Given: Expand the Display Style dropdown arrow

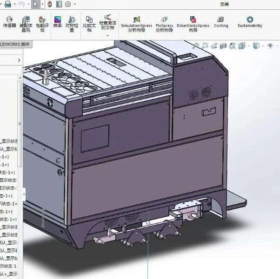Looking at the screenshot, I should click(263, 46).
